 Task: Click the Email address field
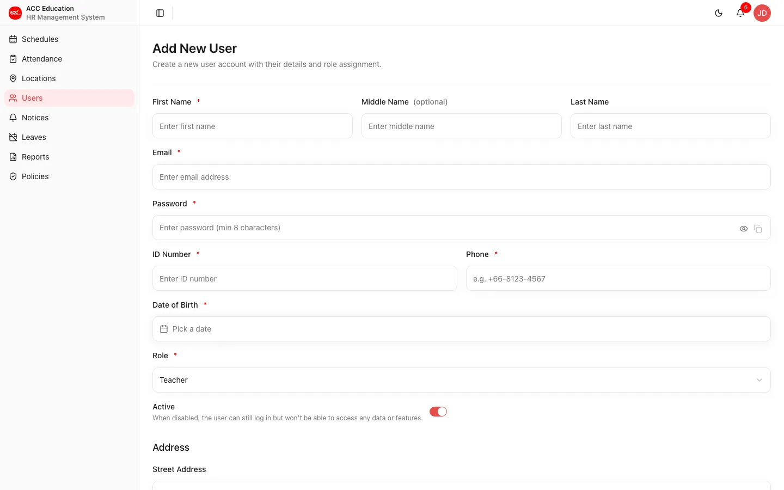click(x=462, y=177)
